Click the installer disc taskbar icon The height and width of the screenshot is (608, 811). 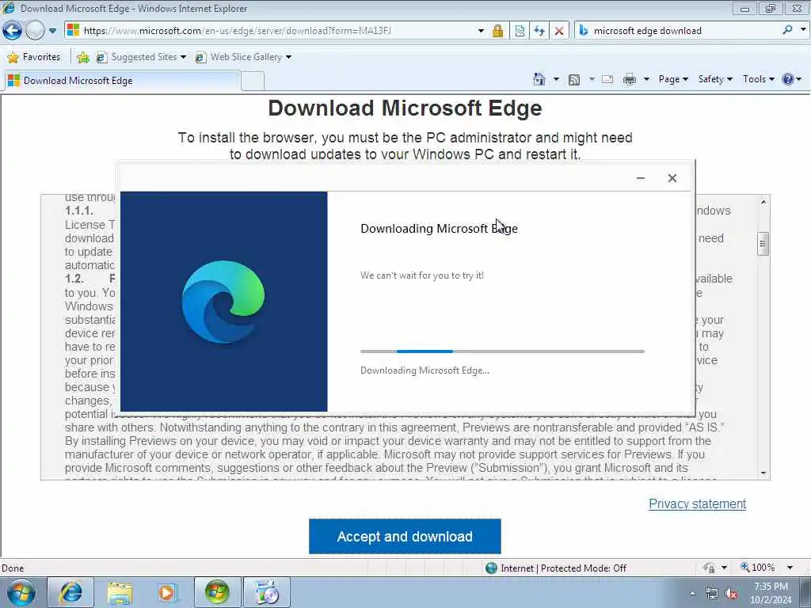266,592
